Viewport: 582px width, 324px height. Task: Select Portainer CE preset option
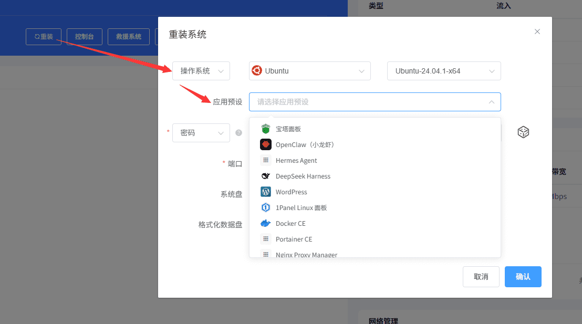[x=375, y=239]
